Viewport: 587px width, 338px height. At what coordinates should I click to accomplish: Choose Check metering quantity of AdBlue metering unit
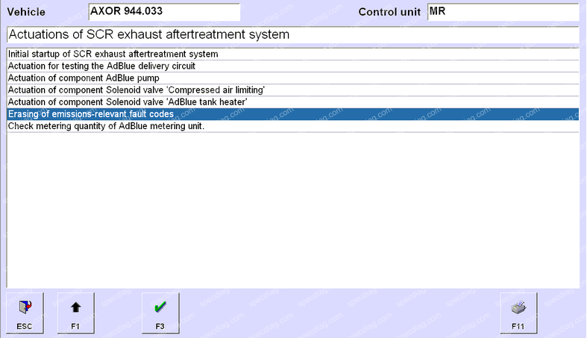click(106, 126)
